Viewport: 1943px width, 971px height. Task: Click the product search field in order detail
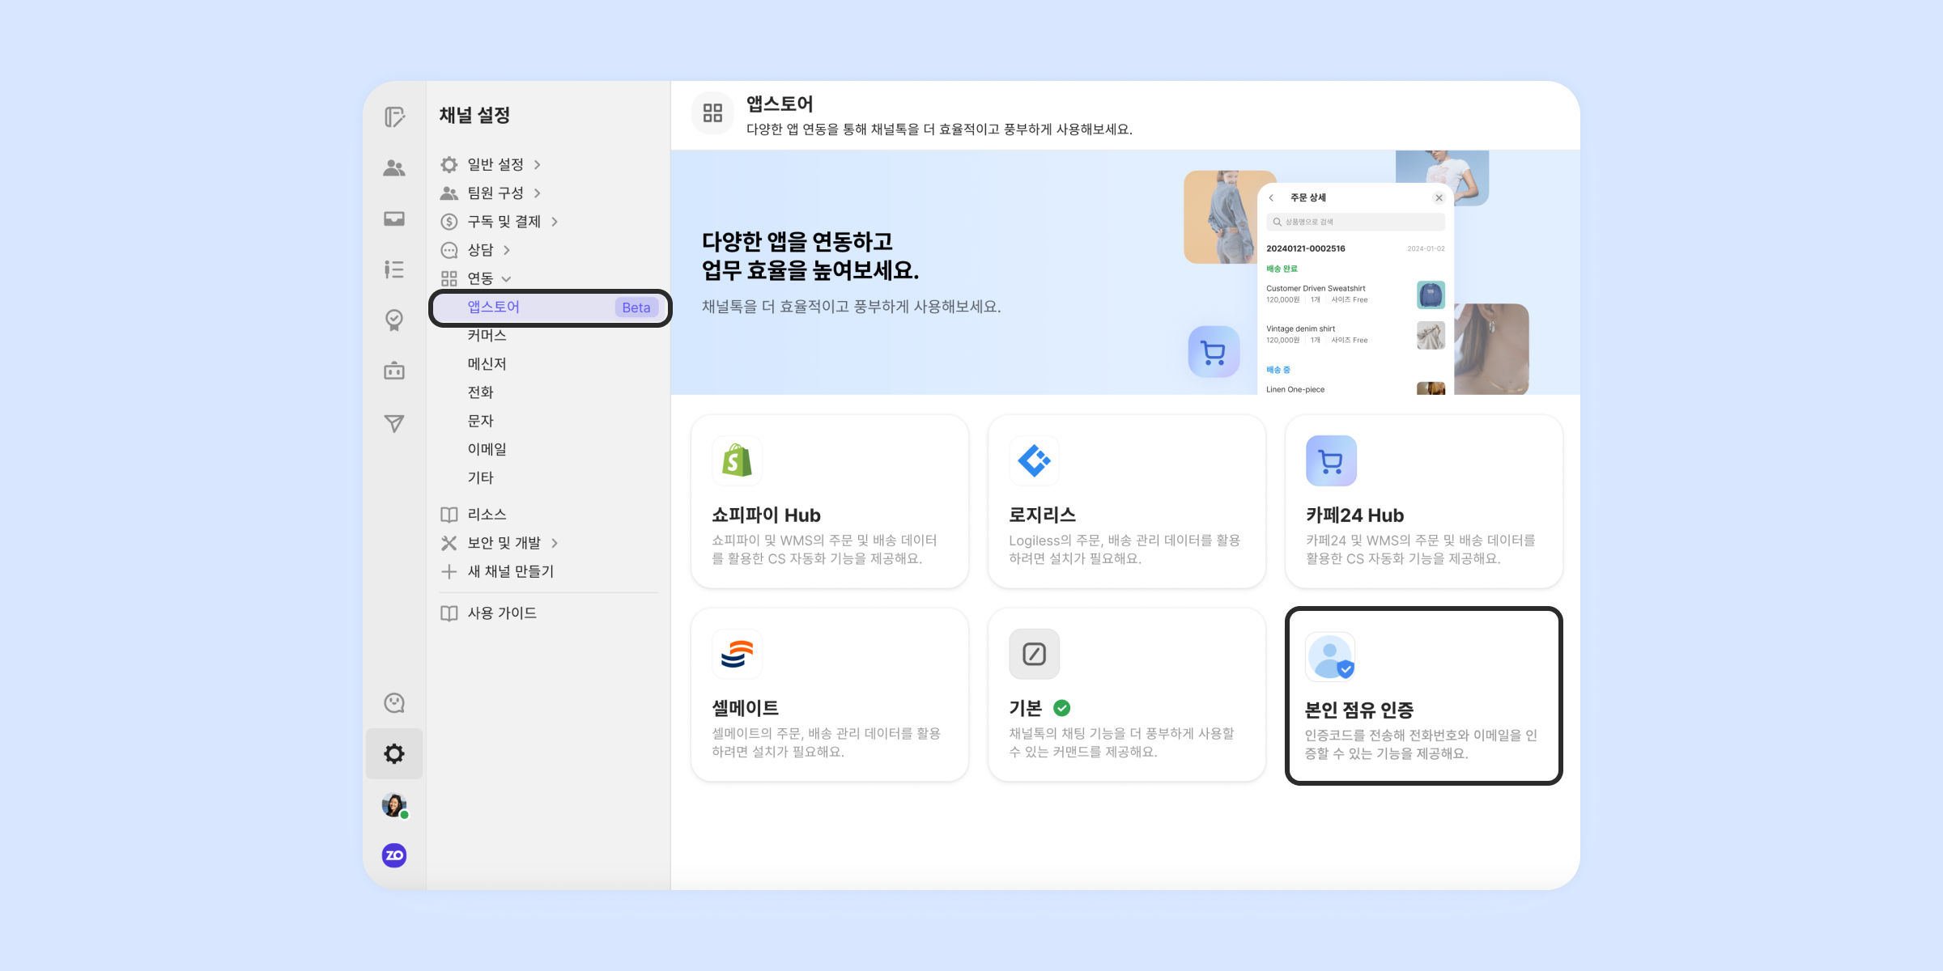click(1356, 222)
